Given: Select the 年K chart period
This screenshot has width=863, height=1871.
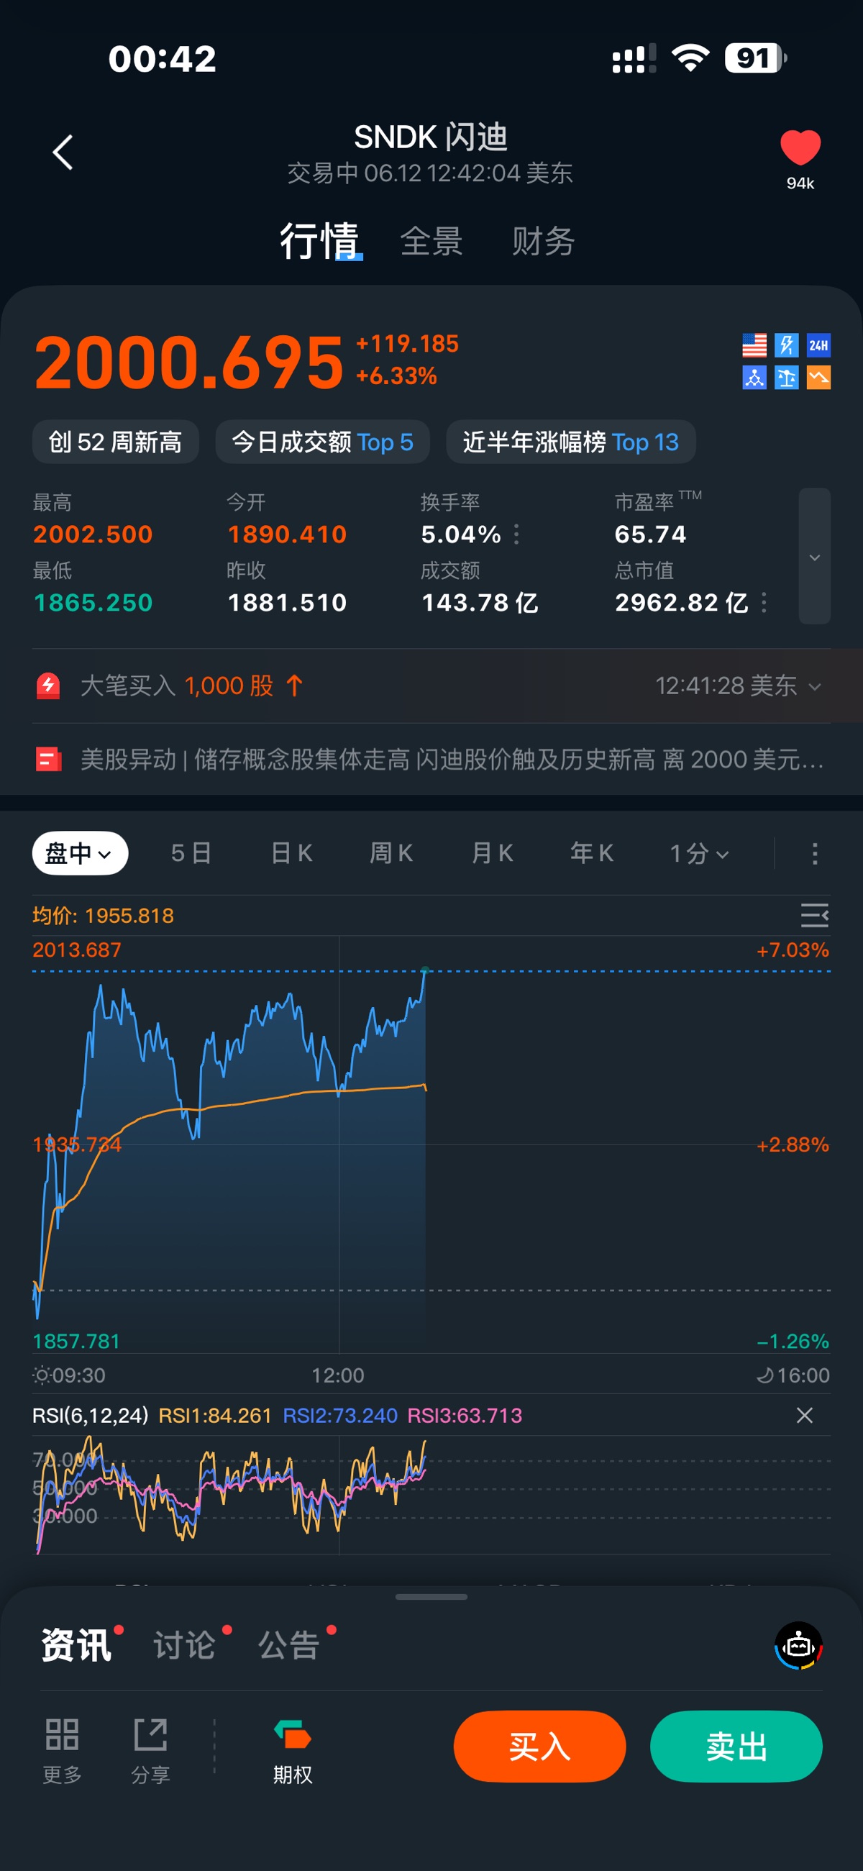Looking at the screenshot, I should [592, 853].
